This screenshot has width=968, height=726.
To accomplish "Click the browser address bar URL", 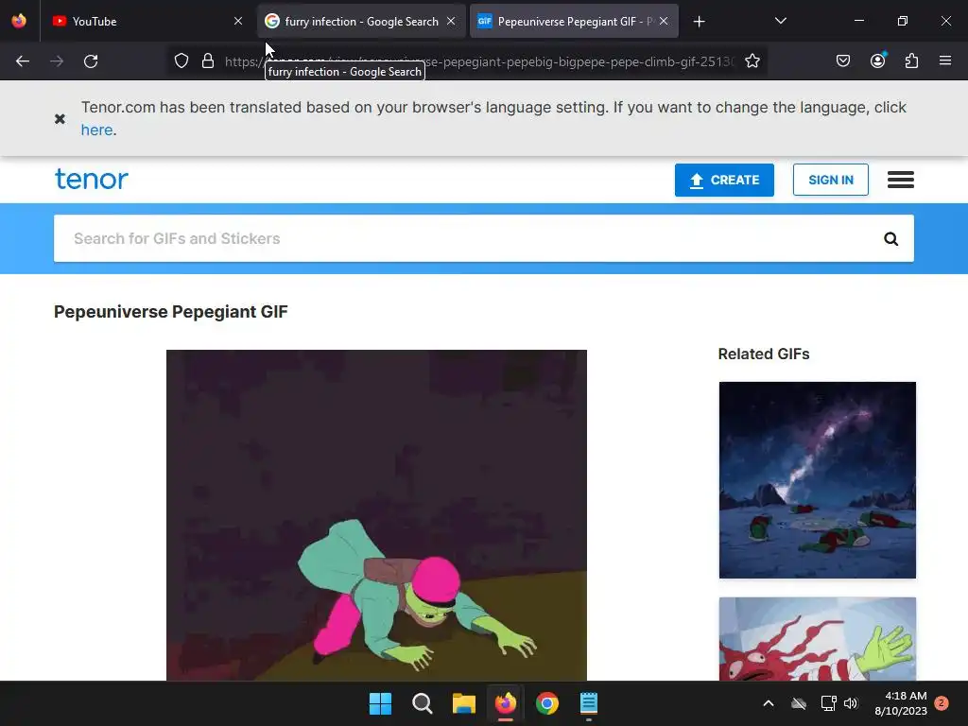I will tap(479, 61).
